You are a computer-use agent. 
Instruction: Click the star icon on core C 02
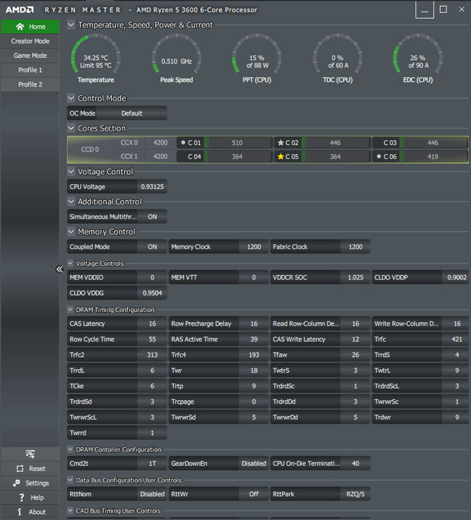pyautogui.click(x=281, y=142)
